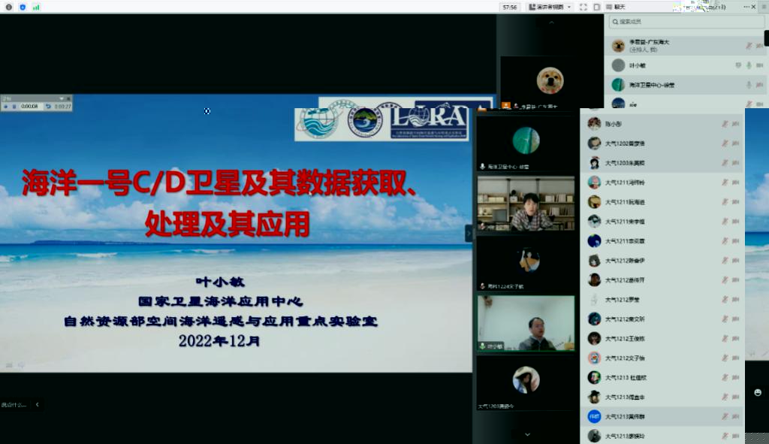Select participant 大气1213 杜佳欣
Image resolution: width=769 pixels, height=444 pixels.
click(662, 377)
